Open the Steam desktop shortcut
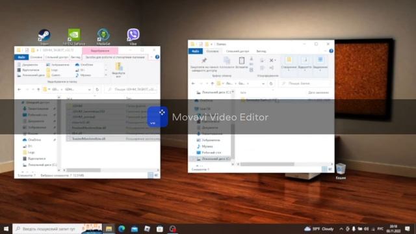 (x=44, y=36)
